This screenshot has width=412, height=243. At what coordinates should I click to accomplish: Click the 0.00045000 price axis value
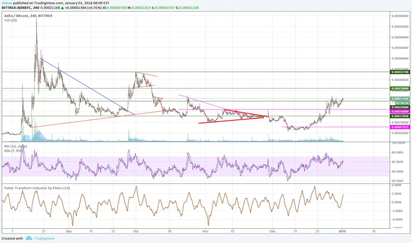(x=400, y=48)
